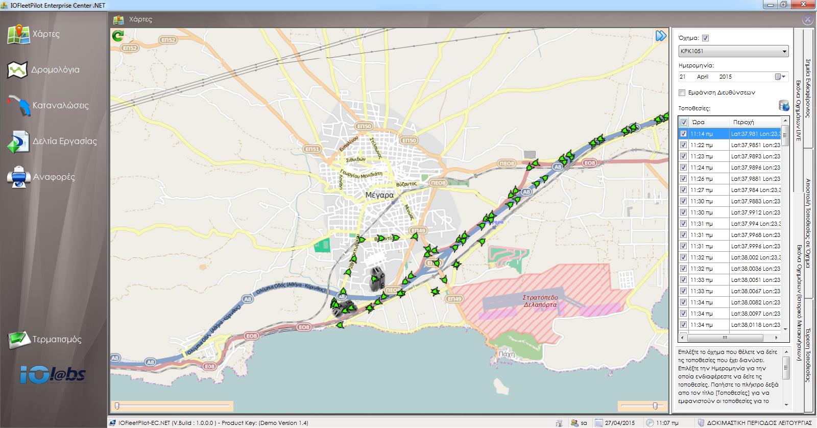Screen dimensions: 817x428
Task: Click the status bar application icon beside IOFleetPilot-EC.NET
Action: [x=113, y=423]
